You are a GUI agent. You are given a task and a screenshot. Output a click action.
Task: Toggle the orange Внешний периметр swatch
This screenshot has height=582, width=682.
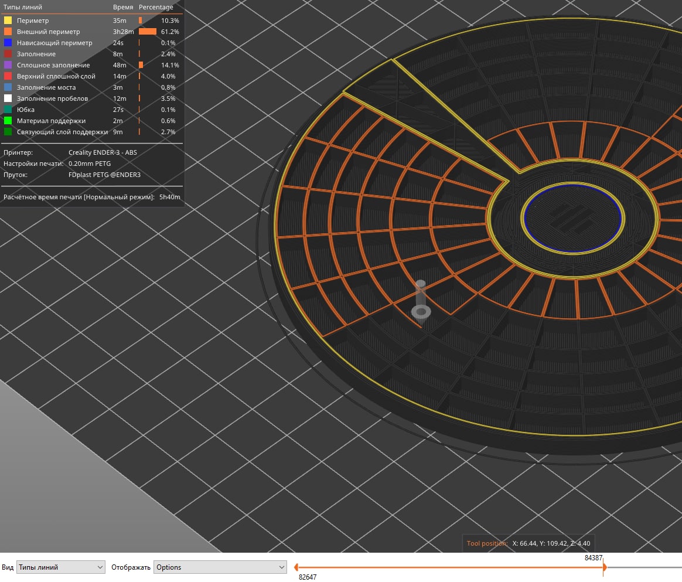click(8, 32)
